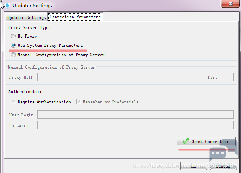Image resolution: width=241 pixels, height=173 pixels.
Task: Select Use System Proxy Parameters option
Action: (x=13, y=45)
